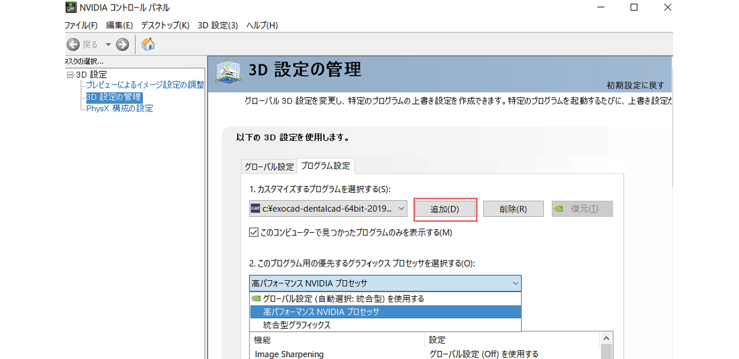Toggle show only programs found checkbox
The image size is (739, 359).
[x=254, y=232]
